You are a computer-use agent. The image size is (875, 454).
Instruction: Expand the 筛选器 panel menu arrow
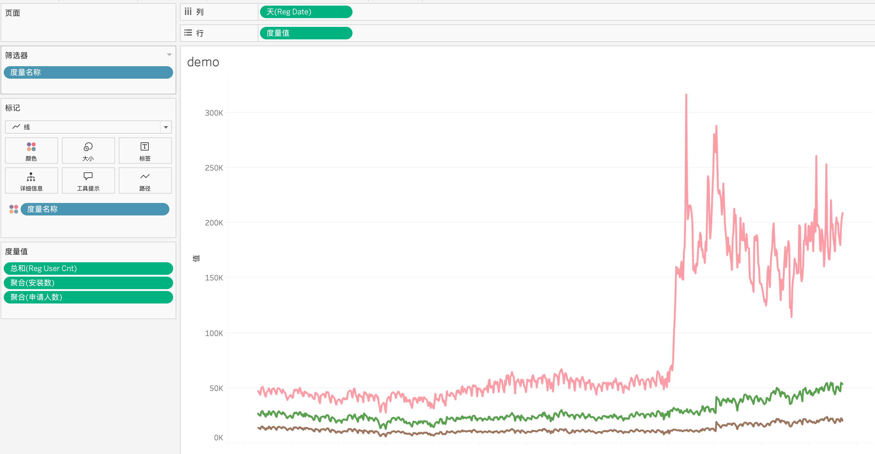(x=169, y=55)
